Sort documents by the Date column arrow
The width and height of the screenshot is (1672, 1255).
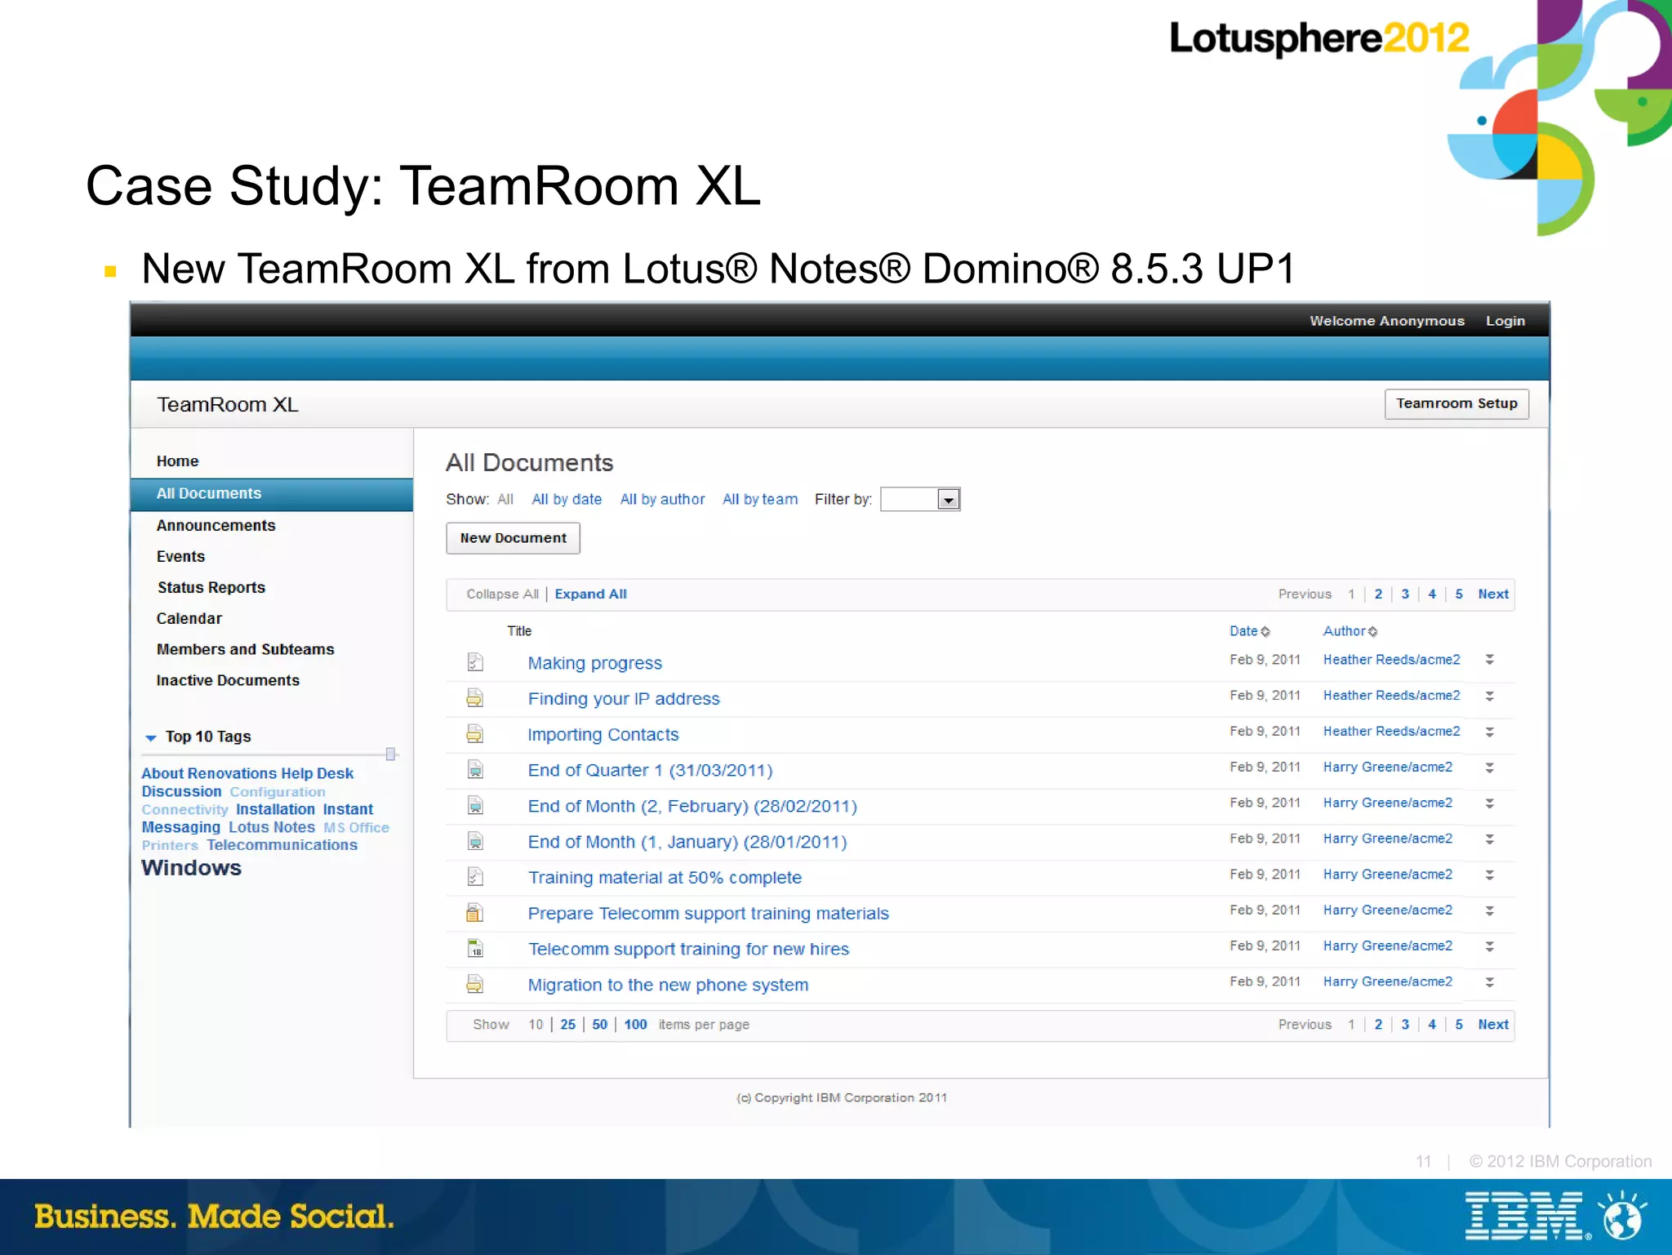(1265, 631)
